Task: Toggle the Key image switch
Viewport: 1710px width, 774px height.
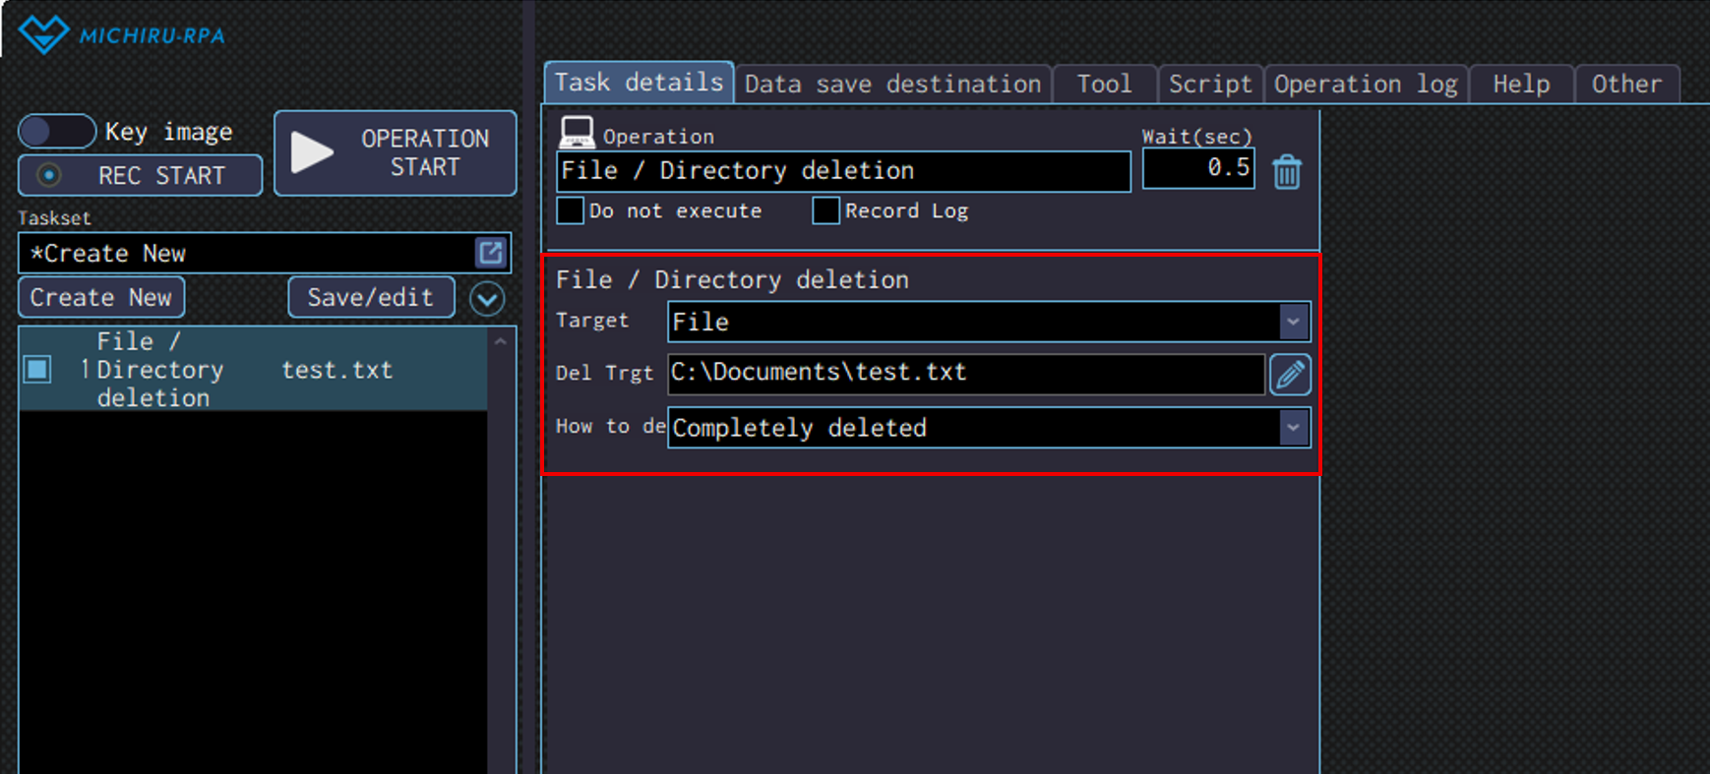Action: [57, 132]
